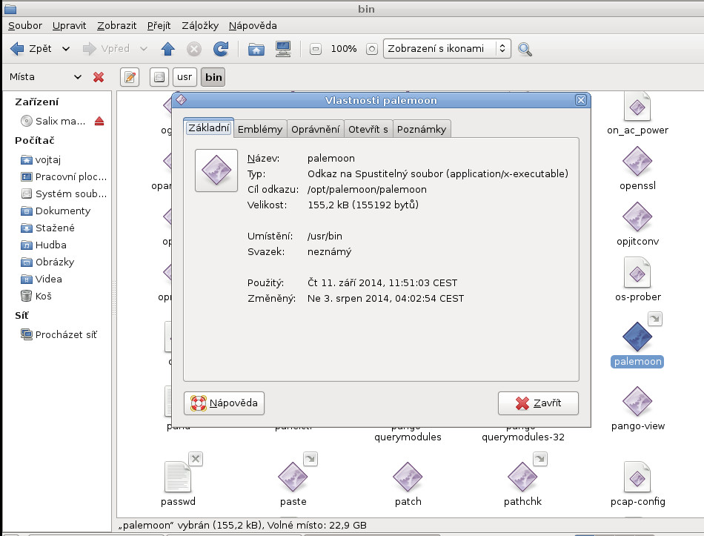This screenshot has height=536, width=704.
Task: Zoom out using the minus icon
Action: click(x=316, y=49)
